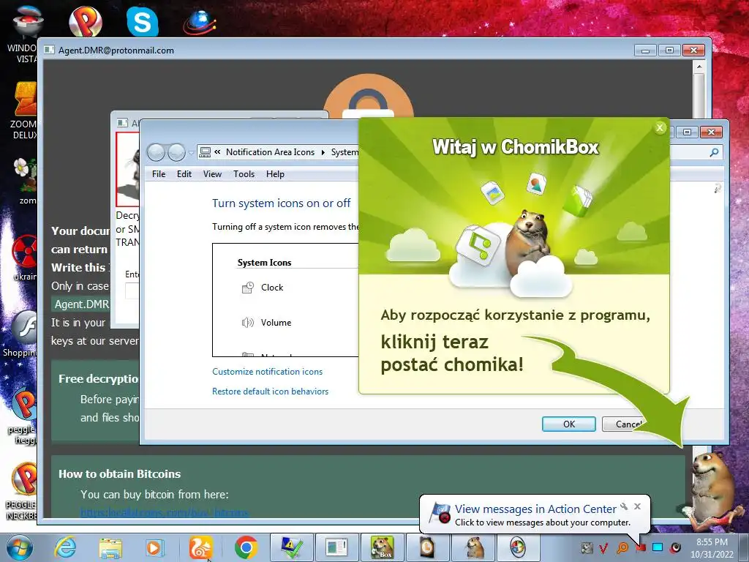Open the Windows Start menu orb
749x562 pixels.
pos(19,547)
